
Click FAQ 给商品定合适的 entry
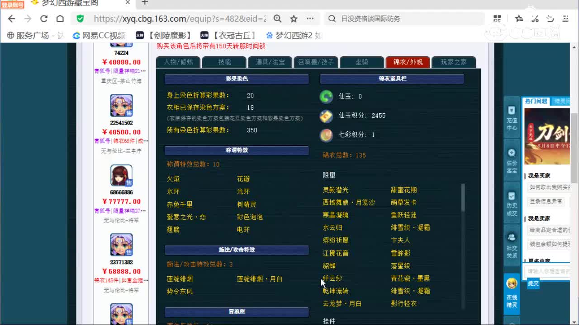coord(549,230)
